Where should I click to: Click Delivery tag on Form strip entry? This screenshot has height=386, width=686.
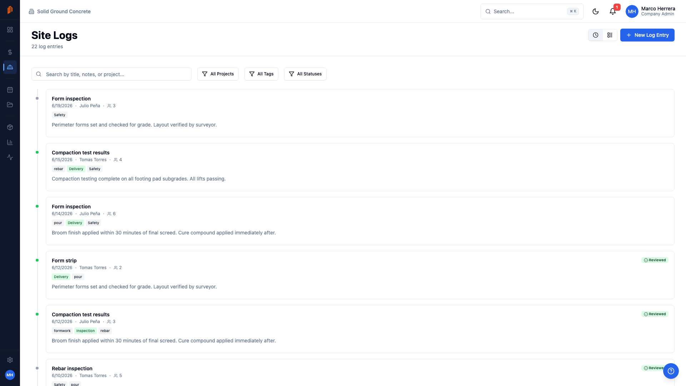(x=61, y=277)
